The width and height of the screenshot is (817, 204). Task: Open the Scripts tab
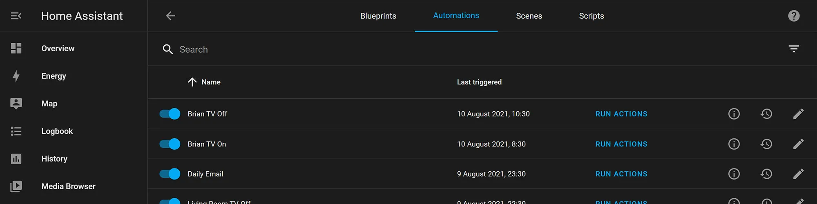click(x=591, y=16)
